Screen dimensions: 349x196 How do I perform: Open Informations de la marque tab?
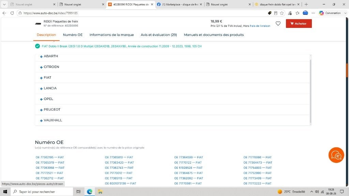111,35
